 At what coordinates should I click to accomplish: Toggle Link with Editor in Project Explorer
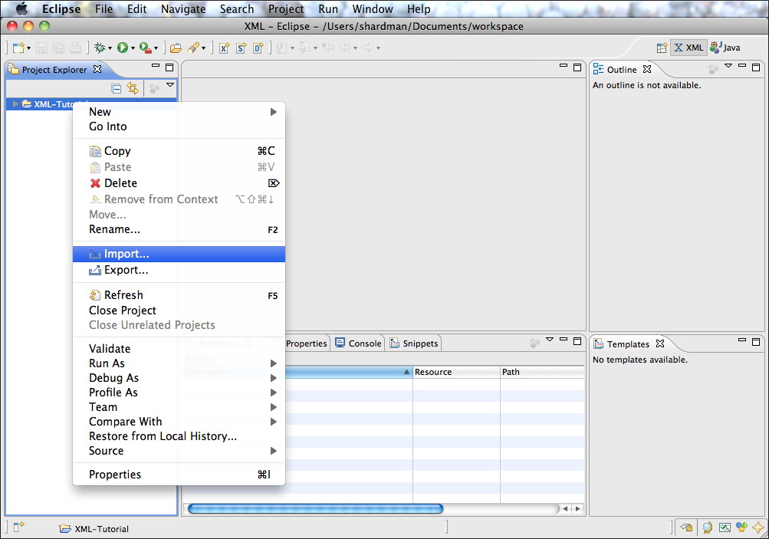[x=133, y=88]
